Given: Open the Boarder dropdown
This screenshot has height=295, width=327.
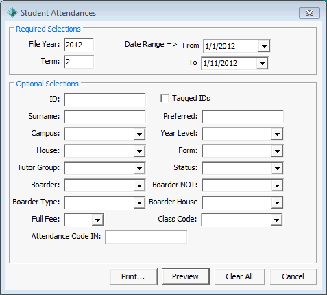Looking at the screenshot, I should coord(139,185).
